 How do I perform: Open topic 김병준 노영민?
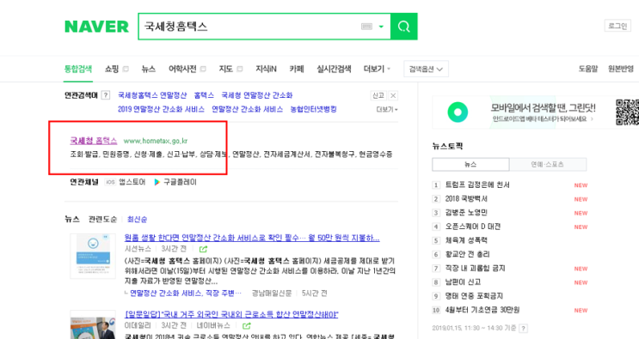click(466, 212)
